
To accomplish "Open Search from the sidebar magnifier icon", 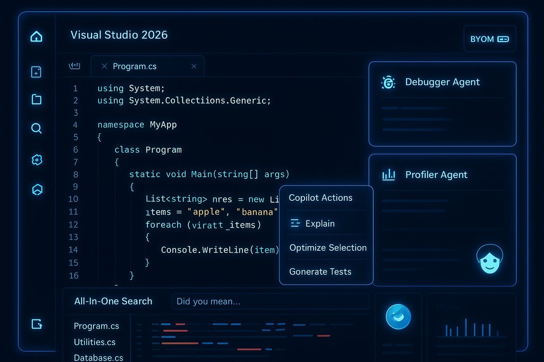I will 36,128.
